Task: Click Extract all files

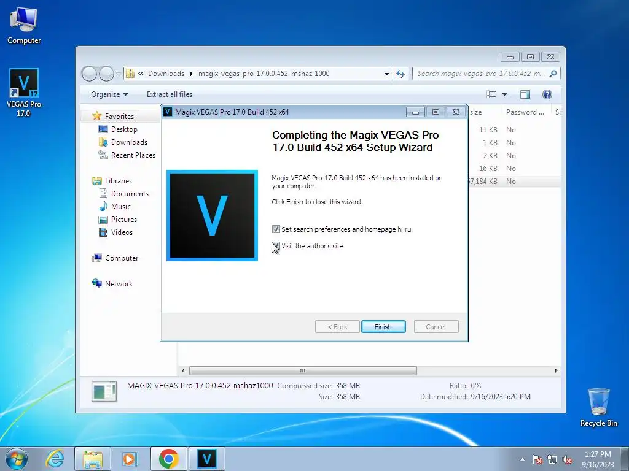Action: click(x=170, y=94)
